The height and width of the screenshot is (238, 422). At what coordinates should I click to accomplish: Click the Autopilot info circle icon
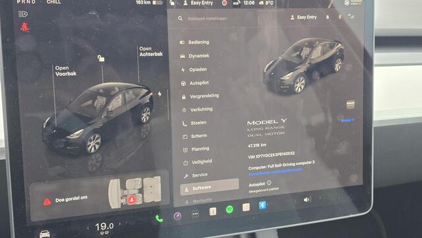coord(269,183)
